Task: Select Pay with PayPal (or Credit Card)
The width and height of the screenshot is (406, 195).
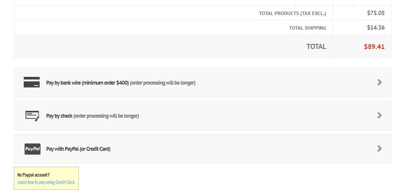Action: [203, 149]
